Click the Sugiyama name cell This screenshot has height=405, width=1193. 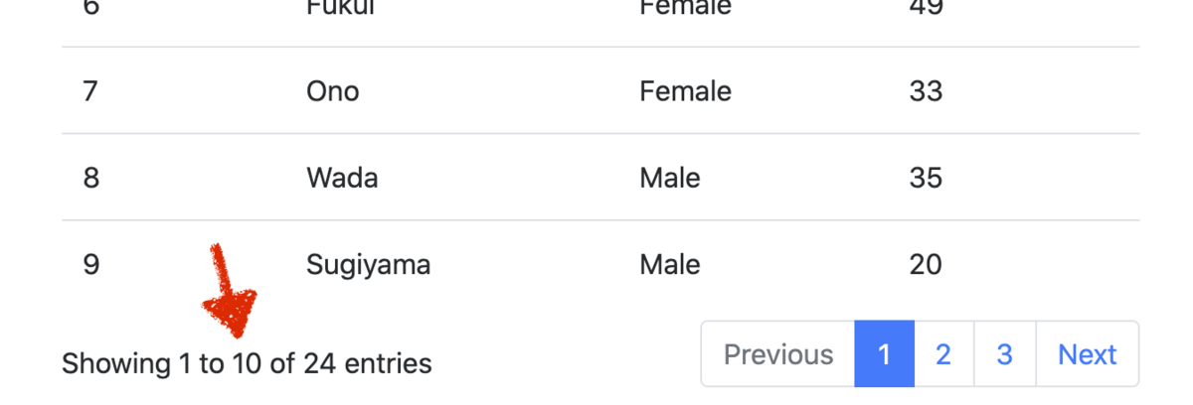(x=369, y=265)
